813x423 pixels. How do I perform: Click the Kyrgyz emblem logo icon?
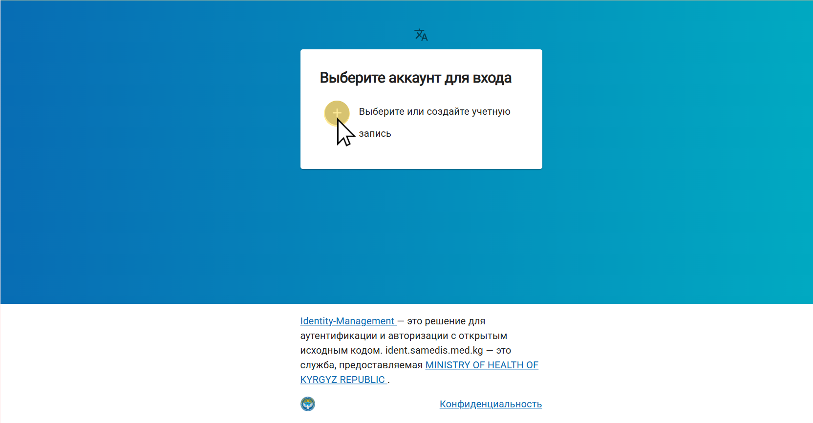click(x=308, y=404)
